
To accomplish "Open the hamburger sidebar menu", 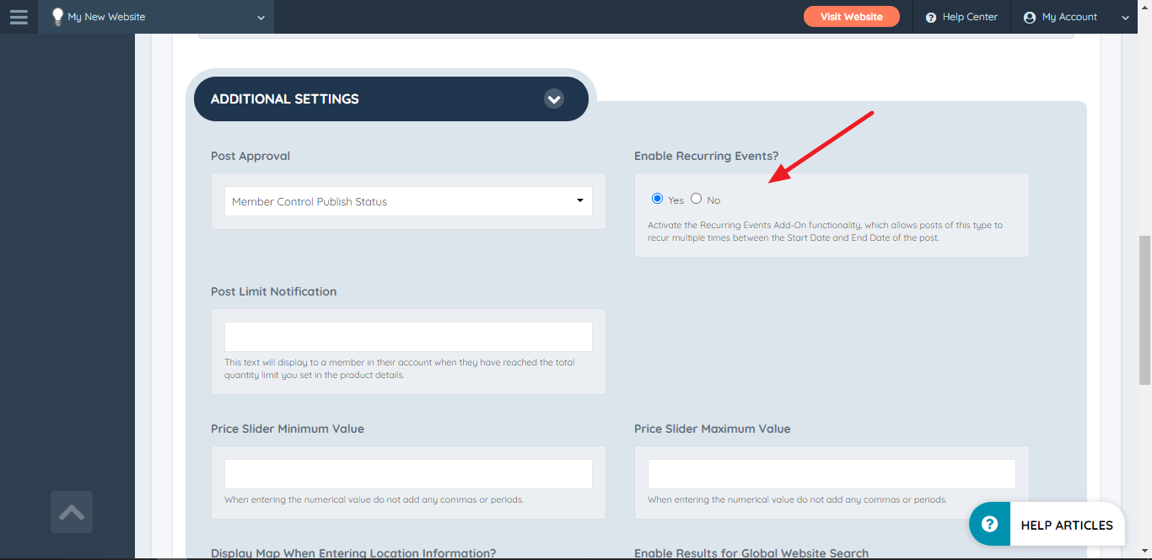I will [19, 17].
